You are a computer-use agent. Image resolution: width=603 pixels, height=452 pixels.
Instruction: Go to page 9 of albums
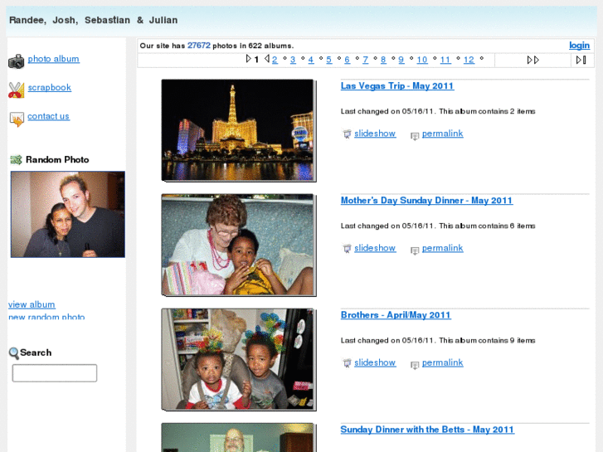coord(401,60)
